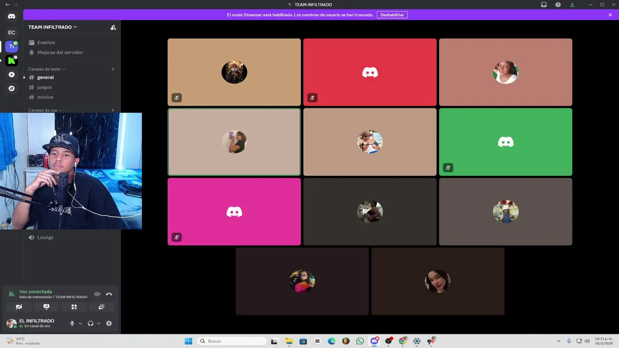Screen dimensions: 619x348
Task: Open Task View from the taskbar
Action: (274, 341)
